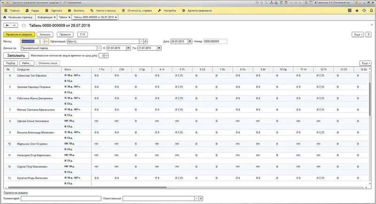Click the Подбор button
The width and height of the screenshot is (376, 204).
(10, 63)
